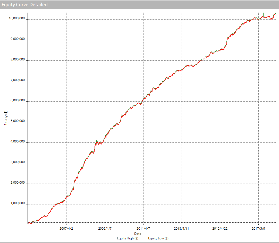Click the green Equity High legend line swatch
Image resolution: width=279 pixels, height=243 pixels.
pyautogui.click(x=114, y=238)
